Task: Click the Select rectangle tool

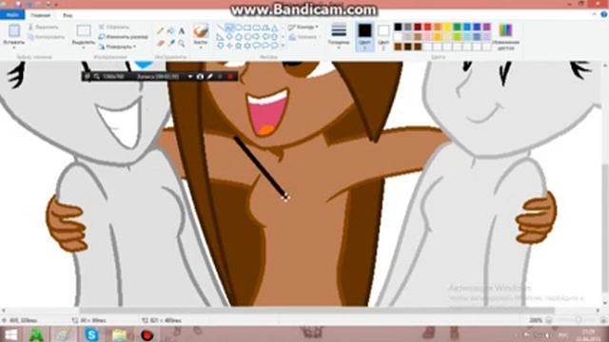Action: point(83,31)
